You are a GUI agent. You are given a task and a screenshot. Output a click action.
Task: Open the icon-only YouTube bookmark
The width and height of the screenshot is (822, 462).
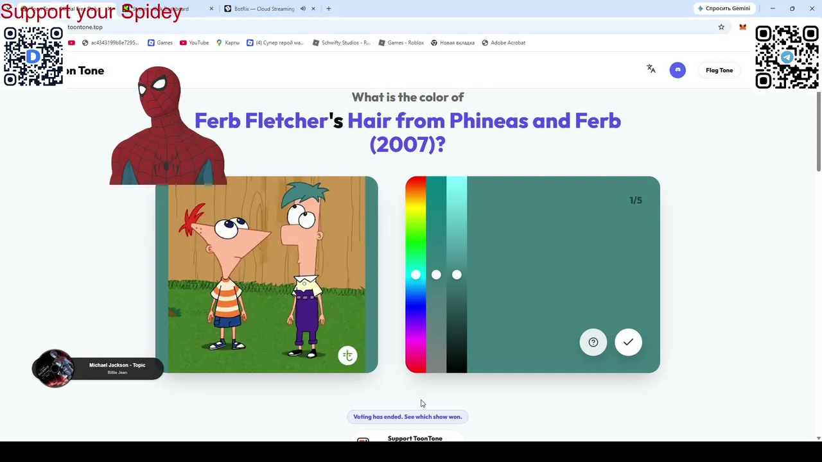pyautogui.click(x=71, y=43)
